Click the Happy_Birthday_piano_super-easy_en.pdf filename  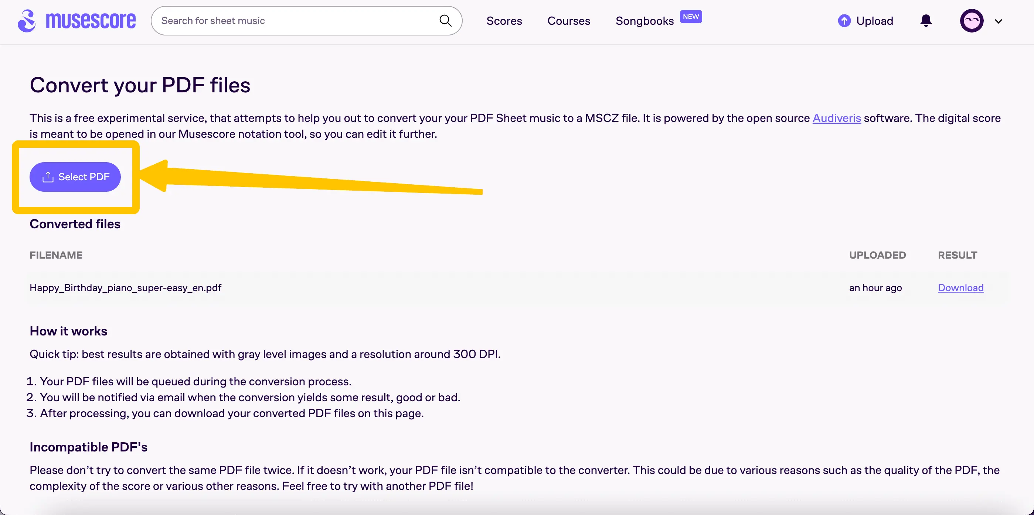coord(126,288)
